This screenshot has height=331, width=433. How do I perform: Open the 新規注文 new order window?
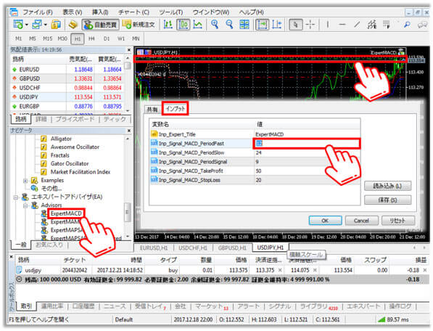click(x=139, y=25)
